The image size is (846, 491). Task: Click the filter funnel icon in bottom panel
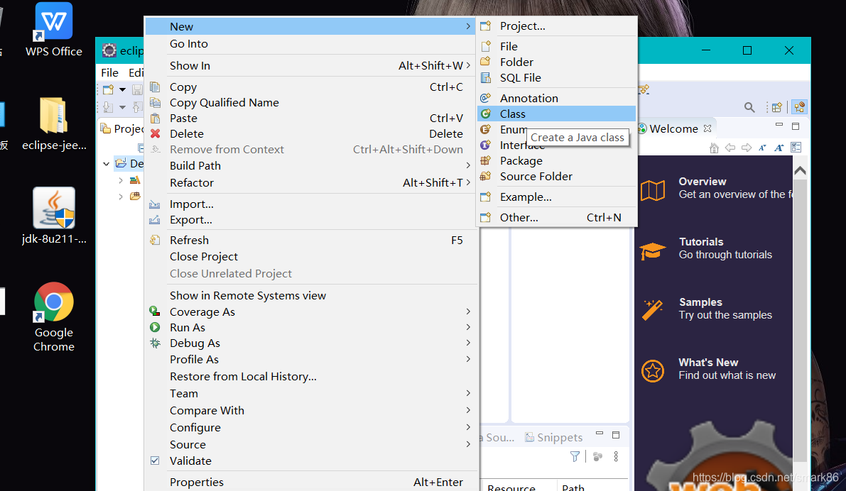(575, 456)
